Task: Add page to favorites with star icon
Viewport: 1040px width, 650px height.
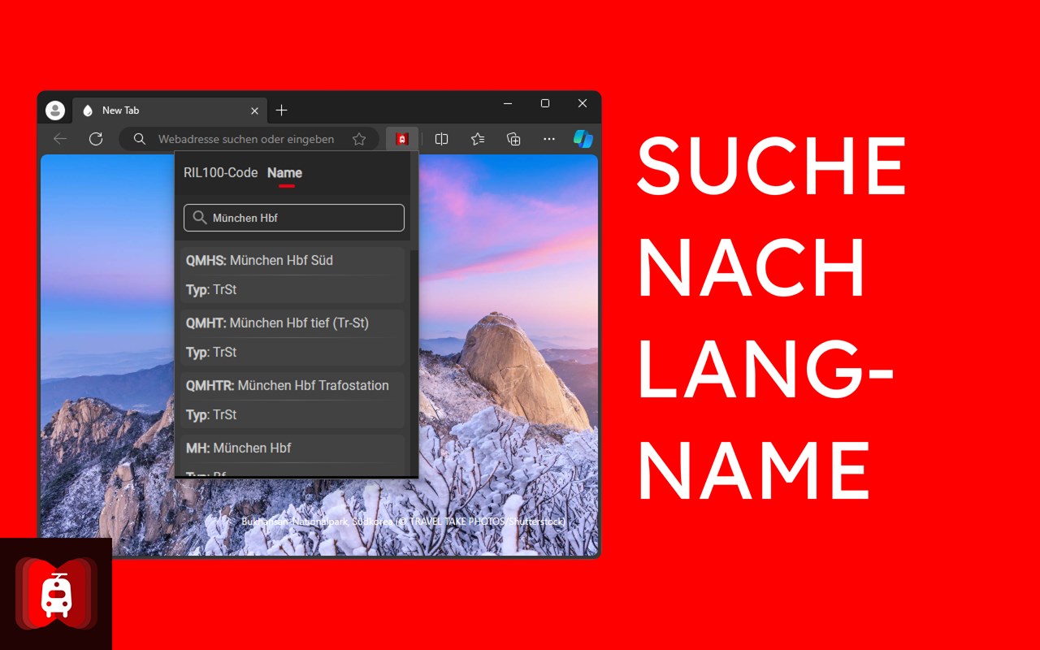Action: 359,139
